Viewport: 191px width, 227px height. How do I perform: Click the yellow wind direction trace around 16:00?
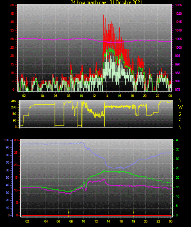pyautogui.click(x=119, y=107)
